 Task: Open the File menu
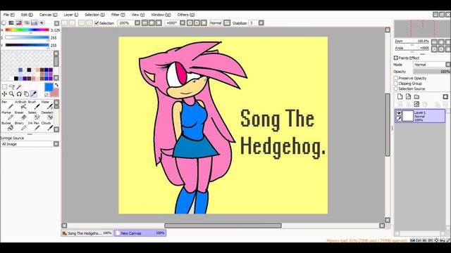[x=9, y=15]
